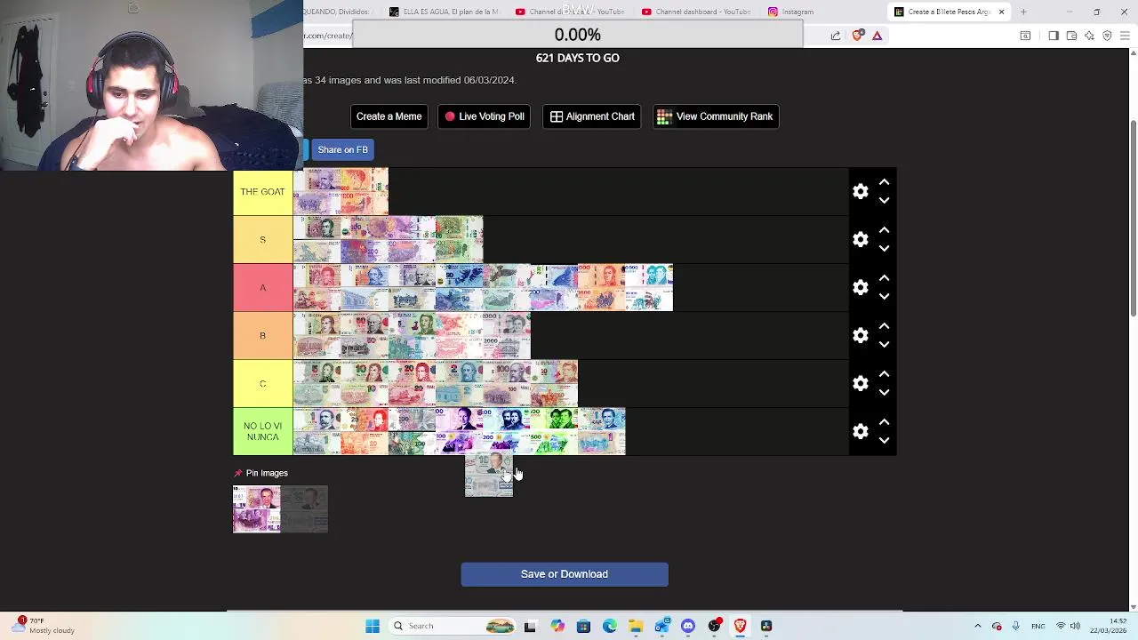Move NO LO VI NUNCA tier up

(x=884, y=421)
